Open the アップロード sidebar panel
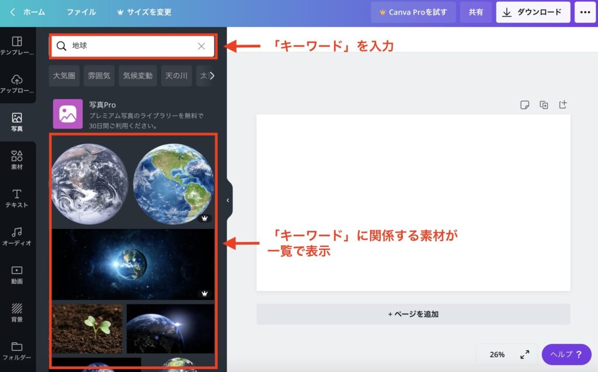 tap(17, 84)
